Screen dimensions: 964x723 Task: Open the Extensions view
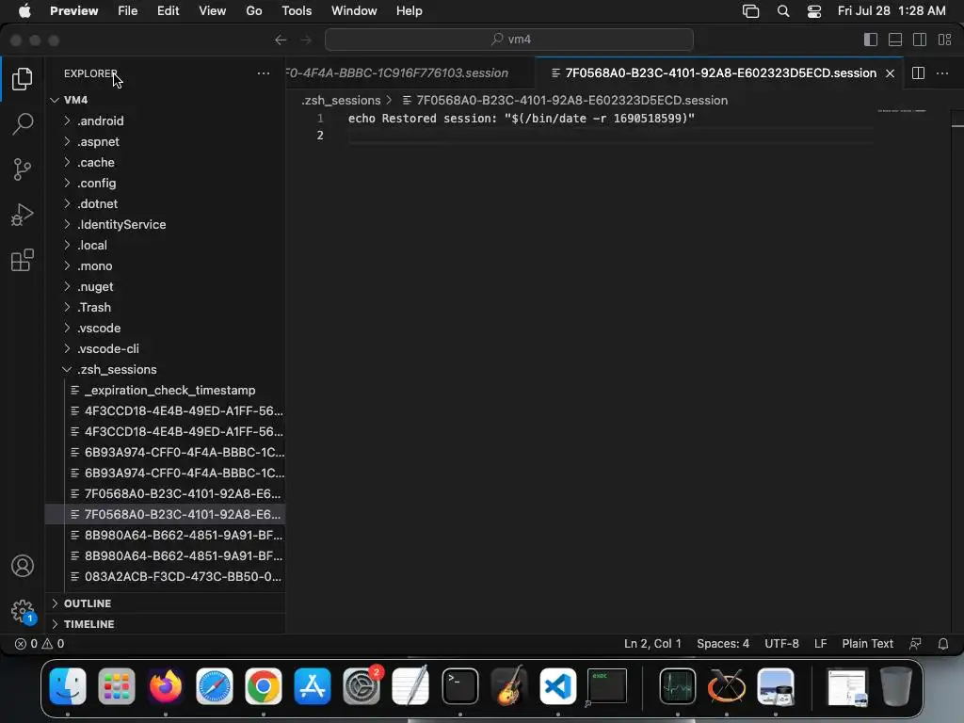pyautogui.click(x=23, y=260)
